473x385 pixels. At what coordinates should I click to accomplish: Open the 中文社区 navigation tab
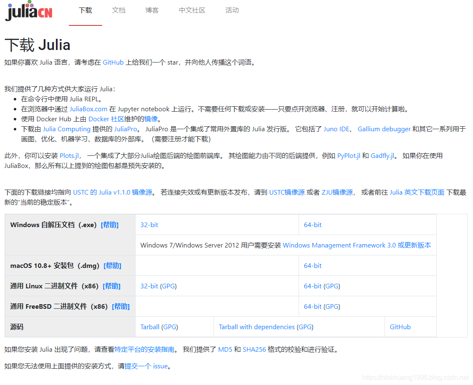click(x=192, y=10)
